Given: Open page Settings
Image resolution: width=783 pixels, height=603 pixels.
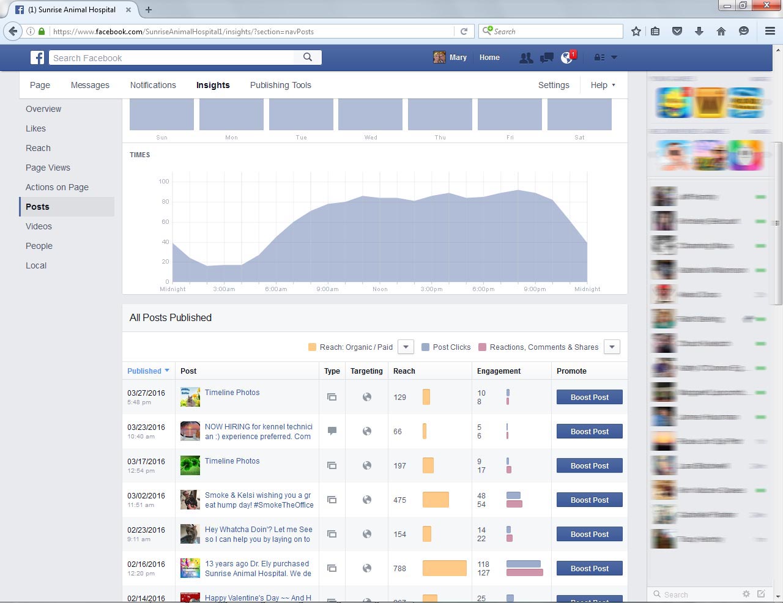Looking at the screenshot, I should pos(554,85).
